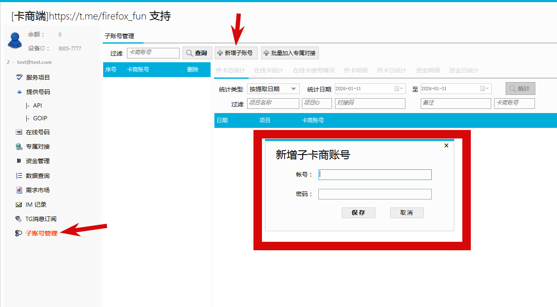Click the plus icon on 批量加入专属对接
557x307 pixels.
(x=266, y=53)
